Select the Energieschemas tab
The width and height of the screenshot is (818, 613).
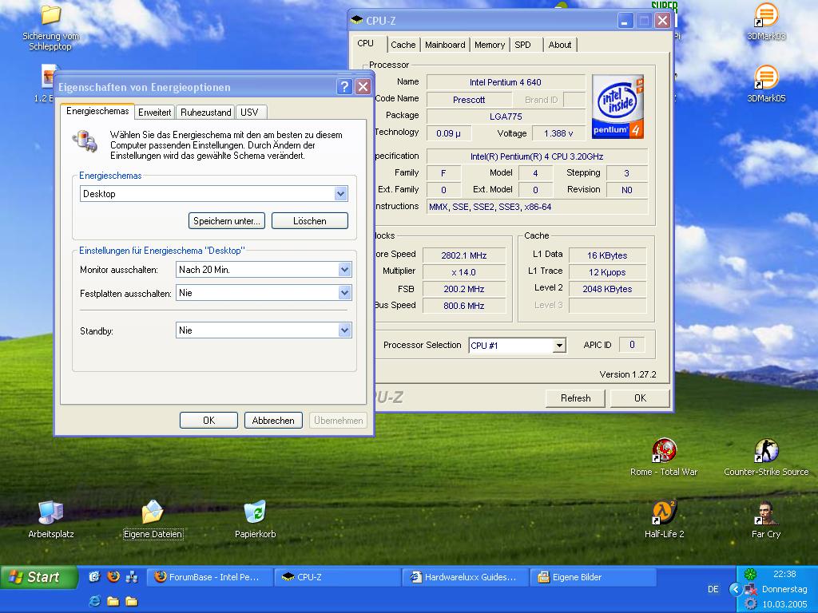pos(97,111)
